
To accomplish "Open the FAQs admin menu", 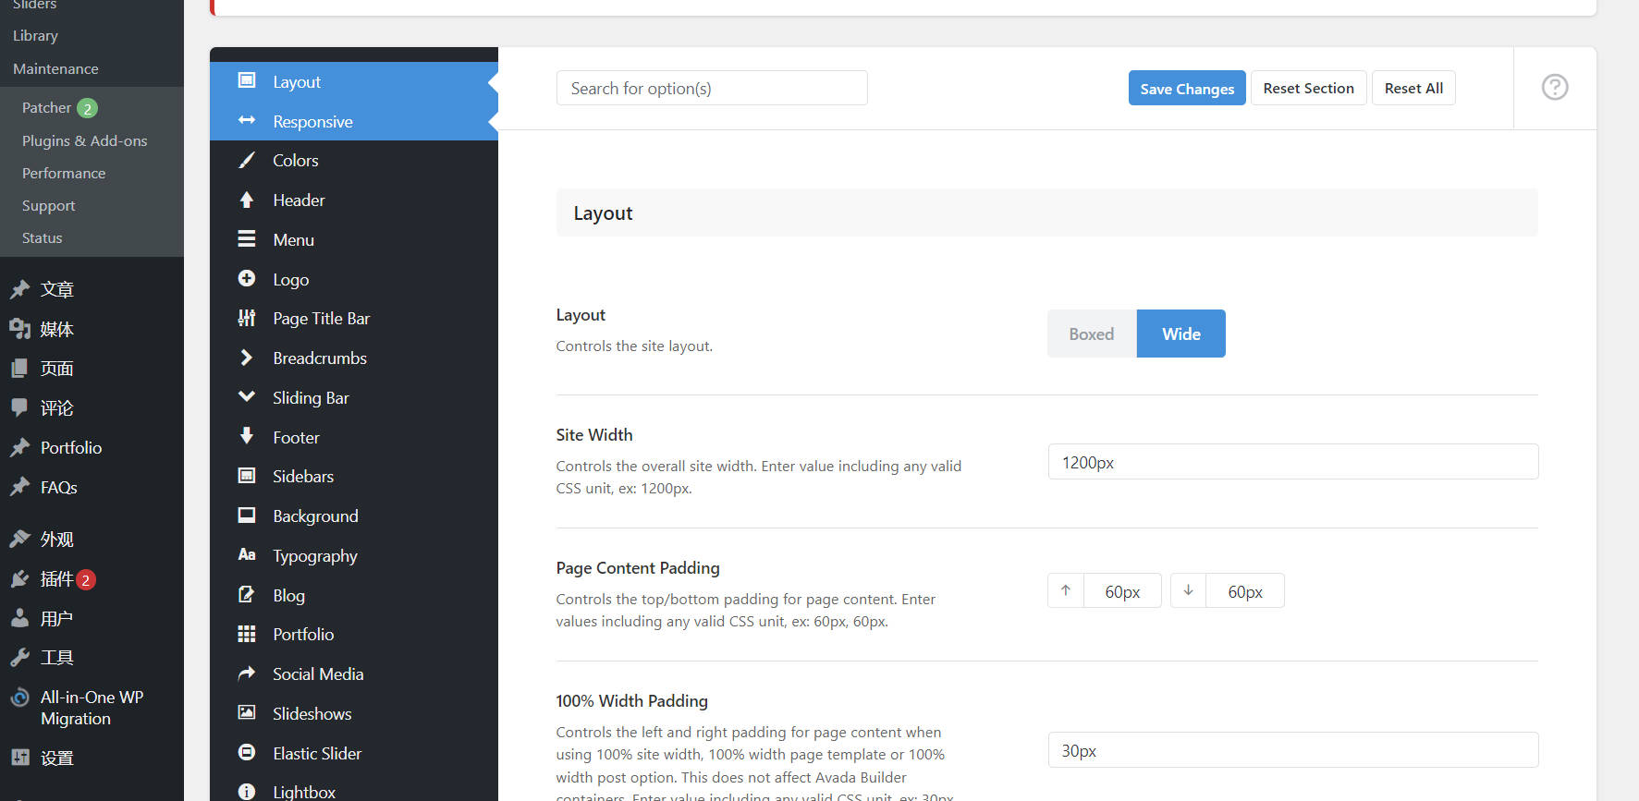I will pyautogui.click(x=92, y=487).
